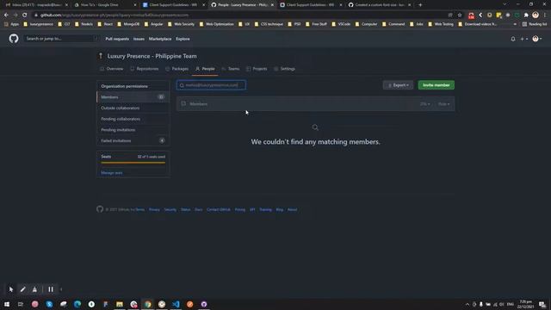Viewport: 551px width, 310px height.
Task: Open the create new plus menu
Action: tap(524, 39)
